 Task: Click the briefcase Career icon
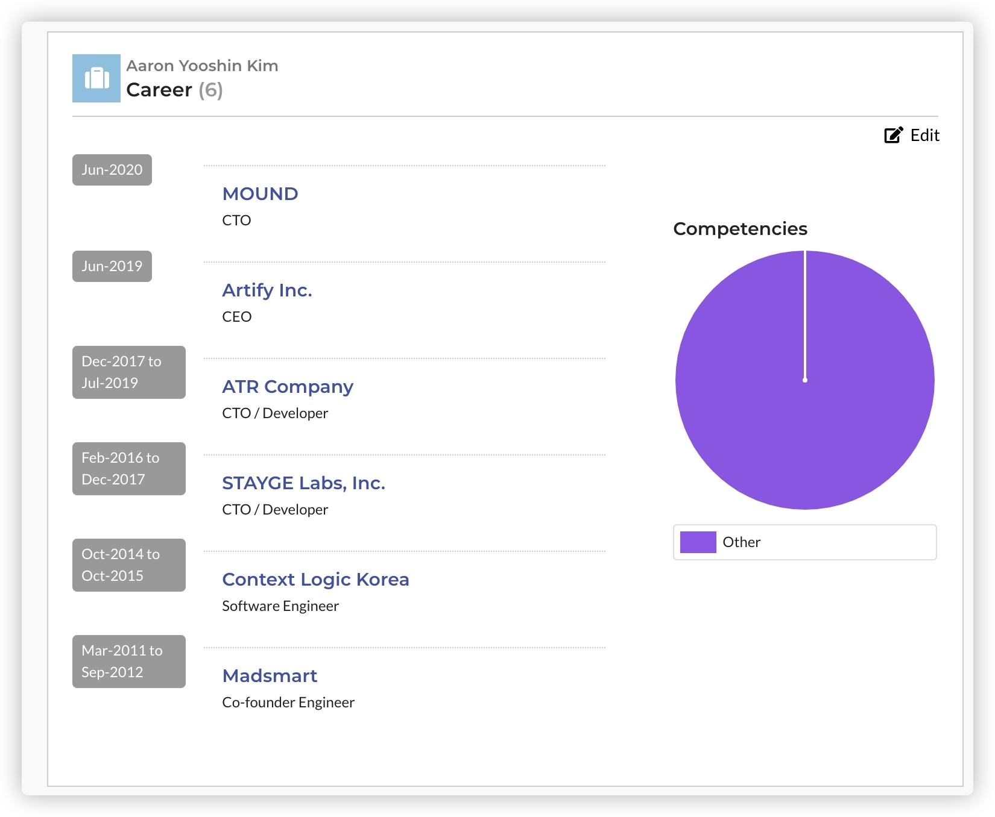96,78
